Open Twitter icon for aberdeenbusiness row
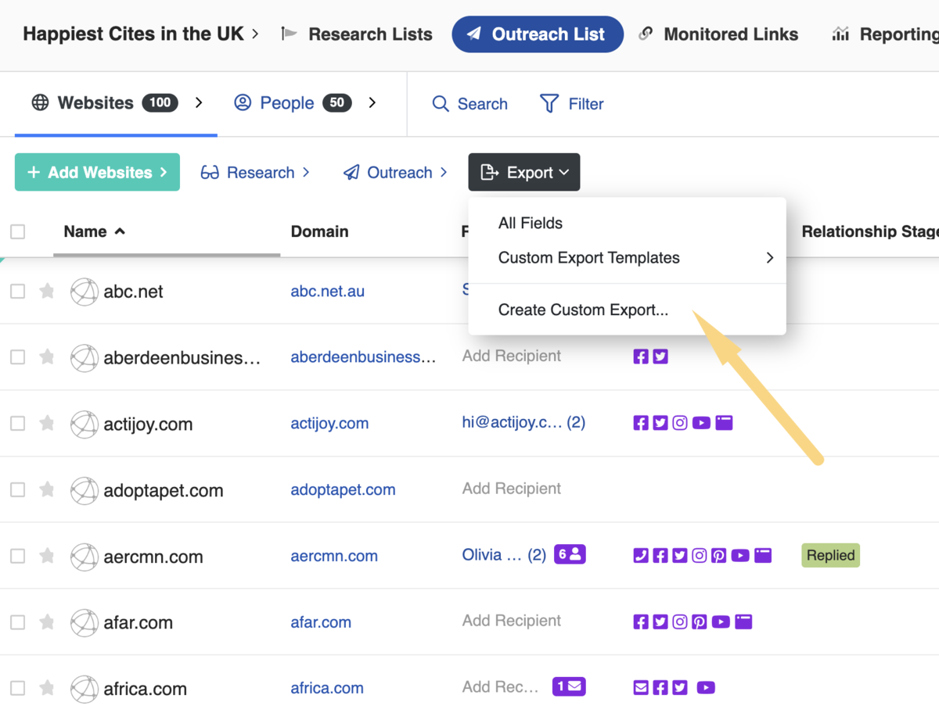Viewport: 939px width, 720px height. (x=661, y=357)
